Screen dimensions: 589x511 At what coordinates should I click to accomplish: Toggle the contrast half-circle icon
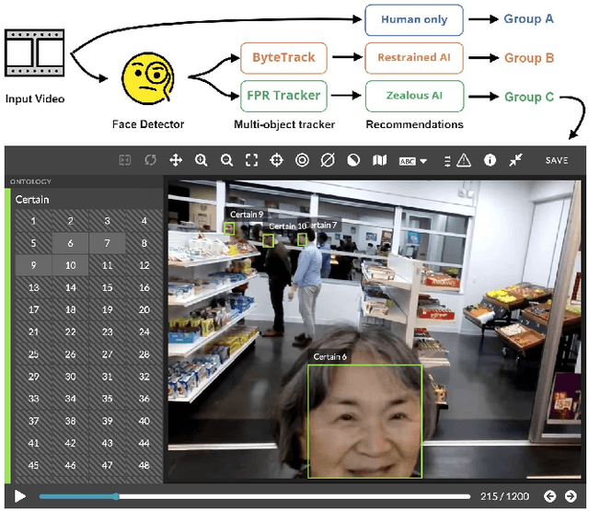[x=352, y=160]
